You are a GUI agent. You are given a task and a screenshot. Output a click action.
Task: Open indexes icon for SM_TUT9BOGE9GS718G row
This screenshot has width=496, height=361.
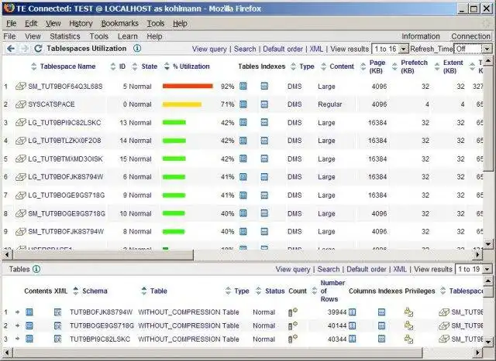click(x=264, y=213)
